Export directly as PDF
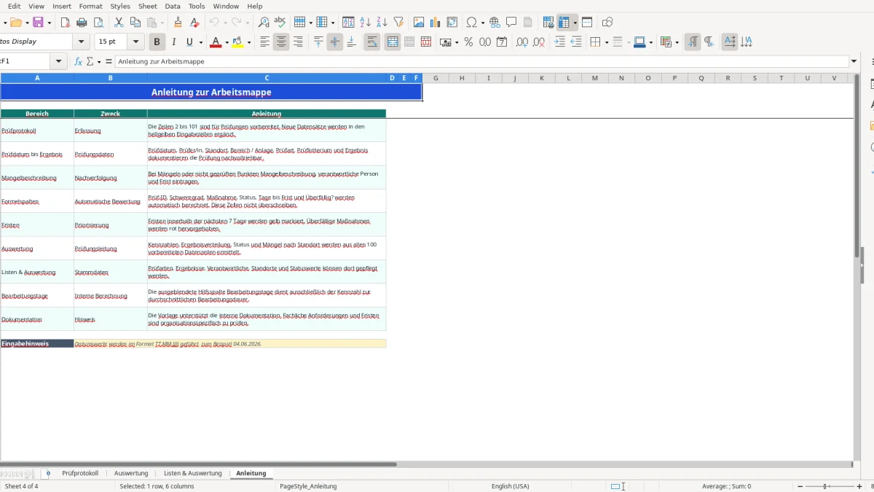The width and height of the screenshot is (874, 492). click(x=66, y=23)
